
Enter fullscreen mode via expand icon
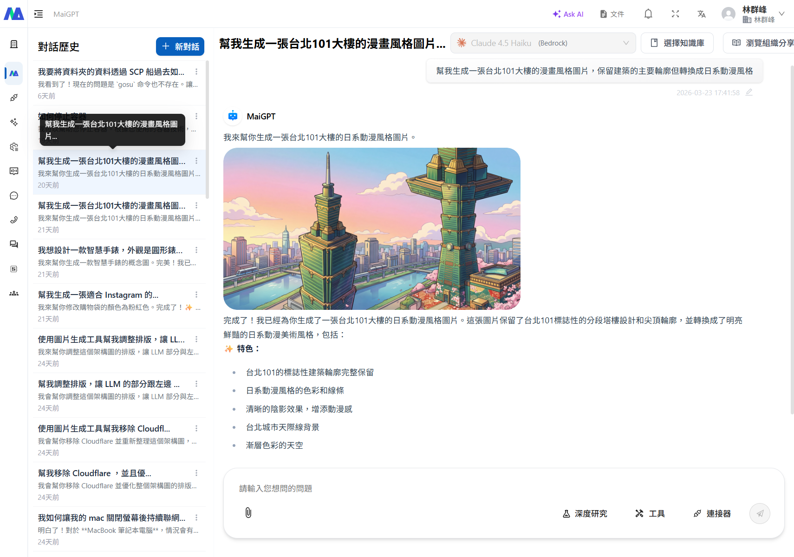pyautogui.click(x=676, y=13)
